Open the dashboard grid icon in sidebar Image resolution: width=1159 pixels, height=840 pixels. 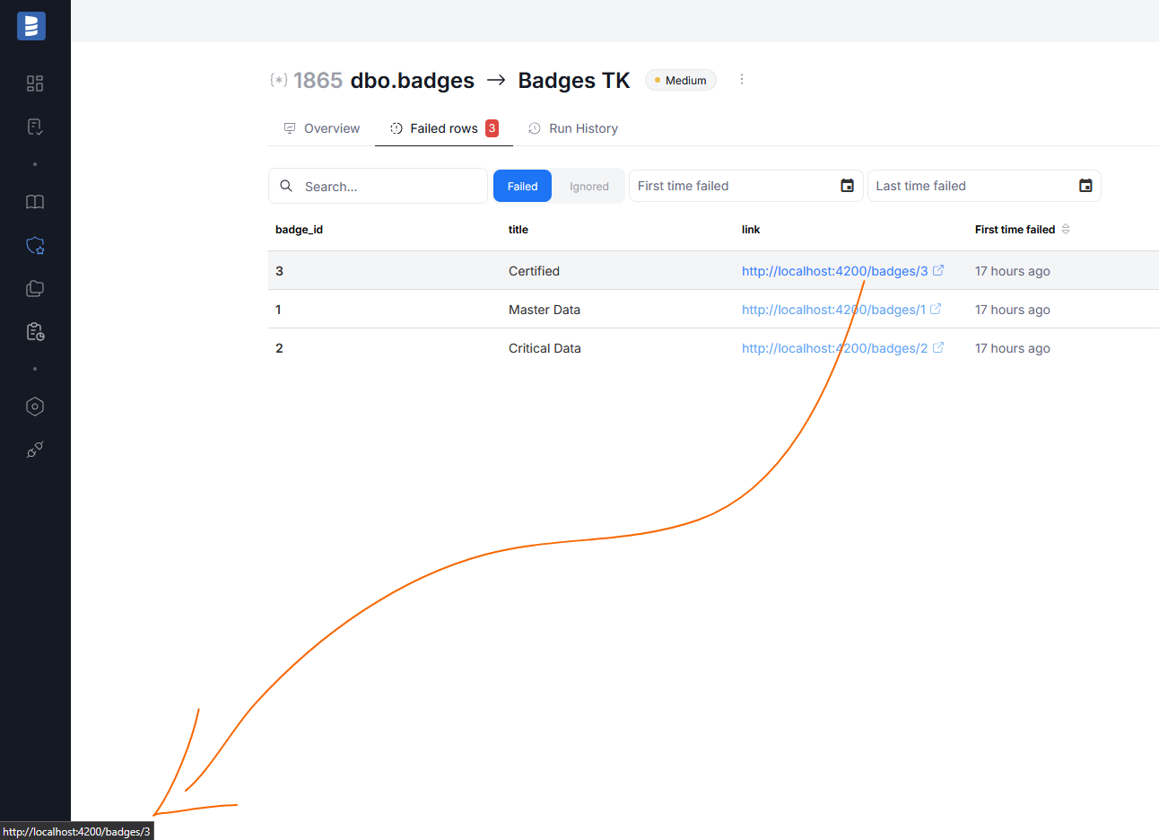(35, 83)
